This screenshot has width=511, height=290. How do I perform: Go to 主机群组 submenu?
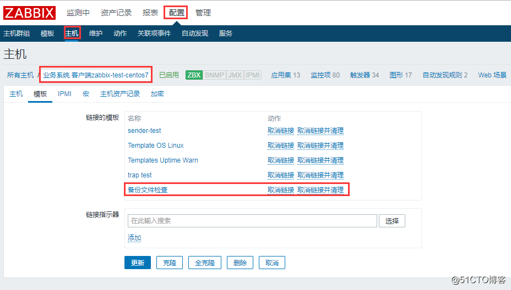pos(17,34)
